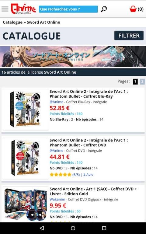
Task: Go to page 2 of results
Action: coord(142,82)
